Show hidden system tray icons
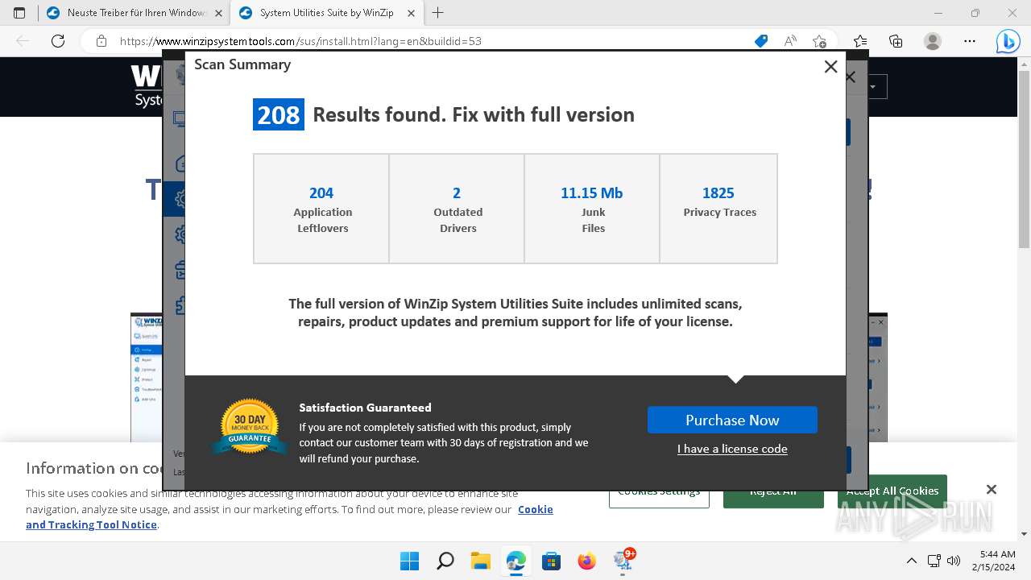The height and width of the screenshot is (580, 1031). (x=911, y=561)
